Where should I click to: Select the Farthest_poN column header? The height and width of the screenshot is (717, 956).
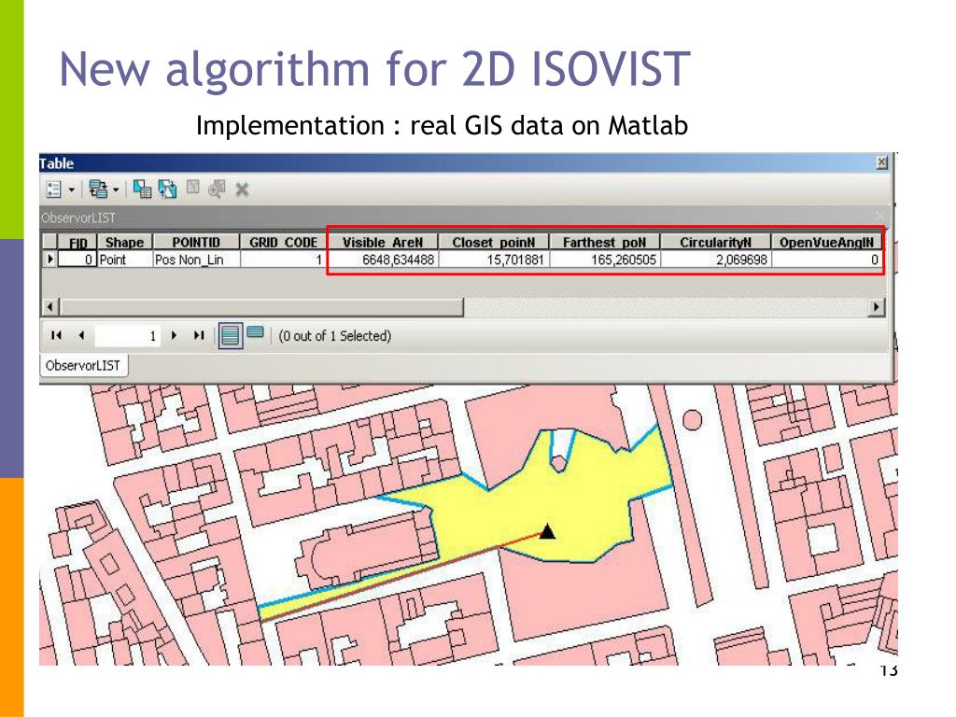click(x=604, y=243)
